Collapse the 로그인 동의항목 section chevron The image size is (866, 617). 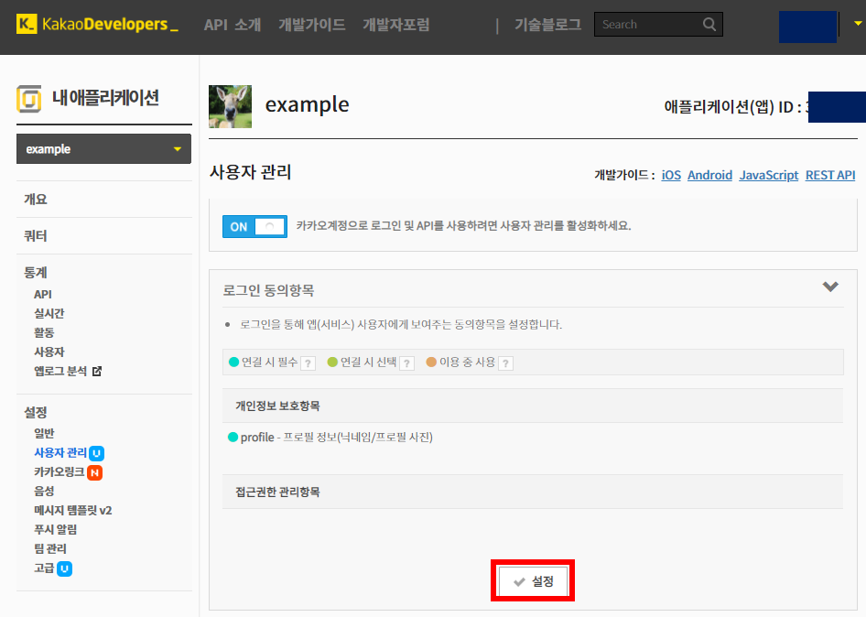(830, 287)
